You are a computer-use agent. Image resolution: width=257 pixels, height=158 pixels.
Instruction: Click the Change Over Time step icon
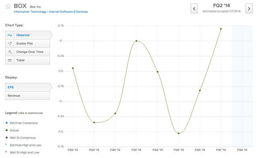tap(10, 52)
